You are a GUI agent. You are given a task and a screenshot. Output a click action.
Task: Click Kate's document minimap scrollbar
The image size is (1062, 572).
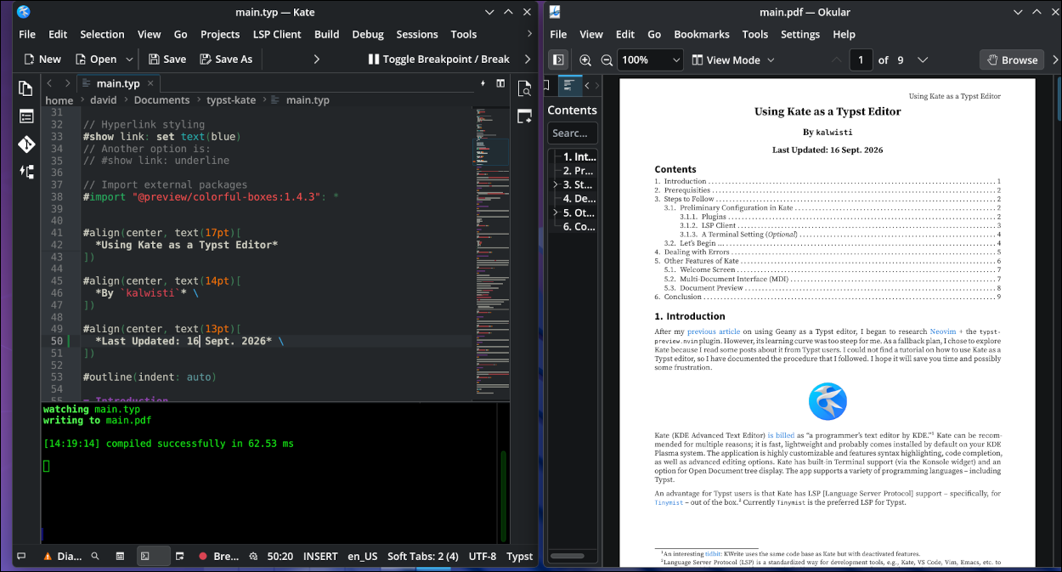pyautogui.click(x=489, y=252)
